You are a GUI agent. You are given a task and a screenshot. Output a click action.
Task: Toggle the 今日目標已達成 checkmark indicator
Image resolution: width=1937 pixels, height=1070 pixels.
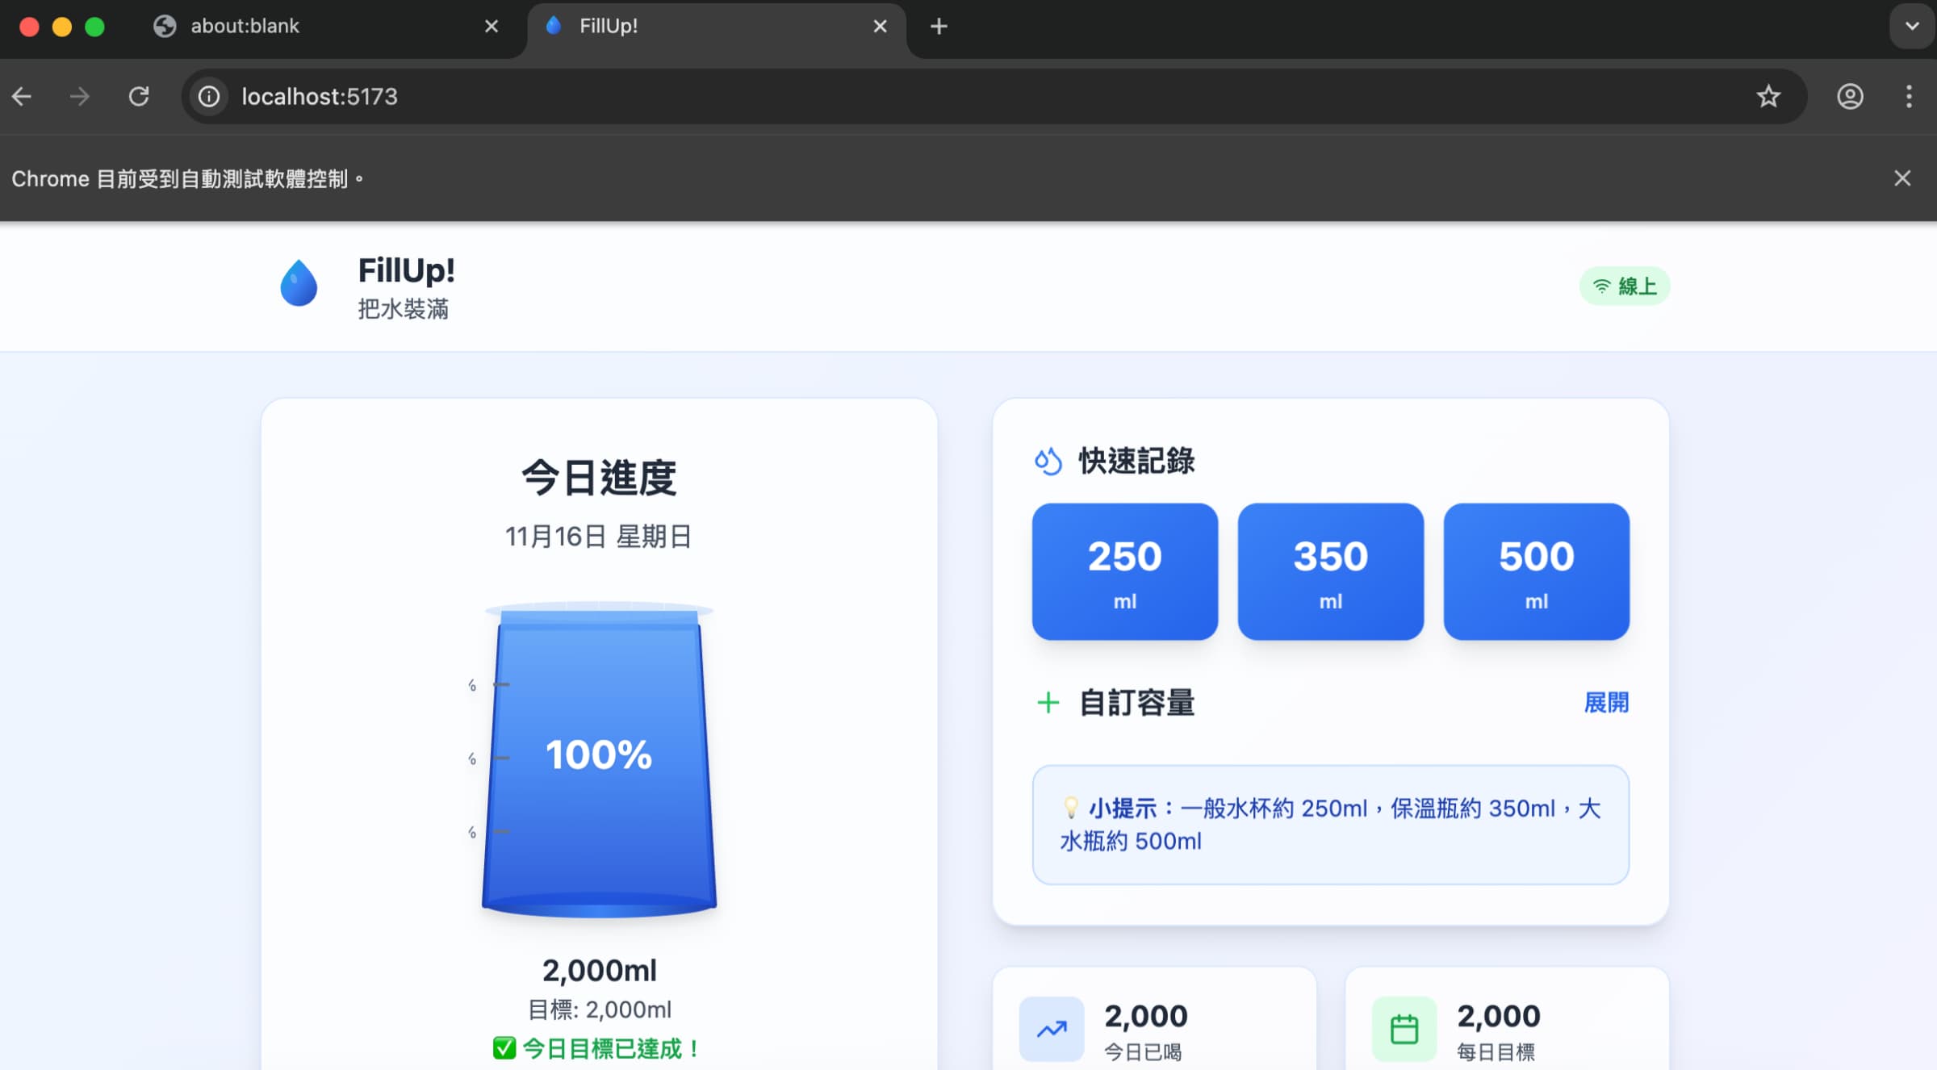coord(504,1048)
